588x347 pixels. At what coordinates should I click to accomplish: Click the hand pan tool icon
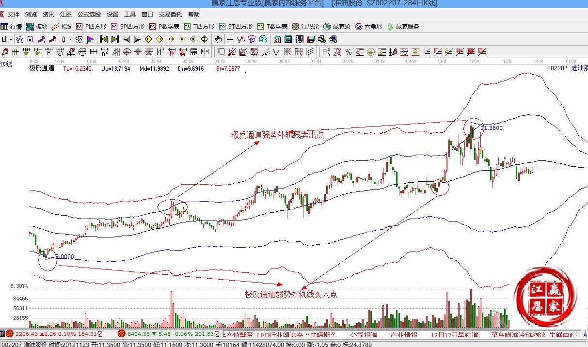point(219,39)
